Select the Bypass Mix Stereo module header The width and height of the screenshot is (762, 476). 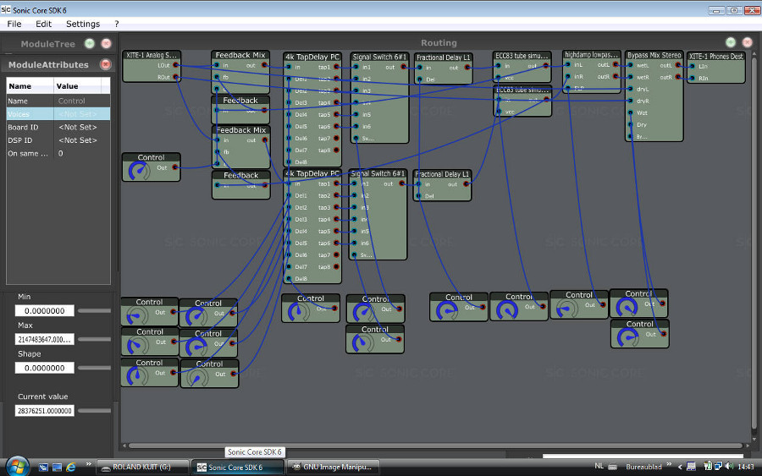pyautogui.click(x=654, y=56)
